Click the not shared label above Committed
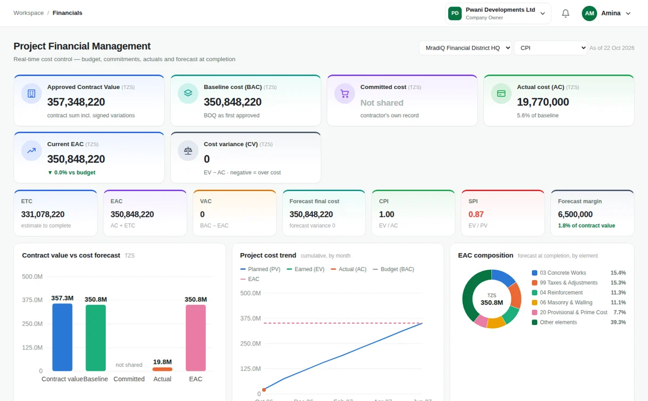 point(129,365)
